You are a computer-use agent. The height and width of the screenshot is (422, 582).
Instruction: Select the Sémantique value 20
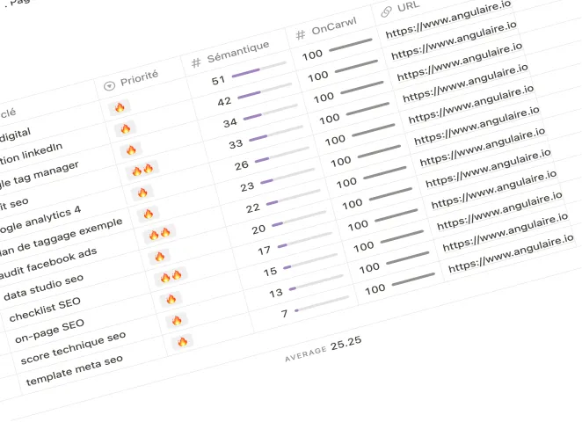258,229
